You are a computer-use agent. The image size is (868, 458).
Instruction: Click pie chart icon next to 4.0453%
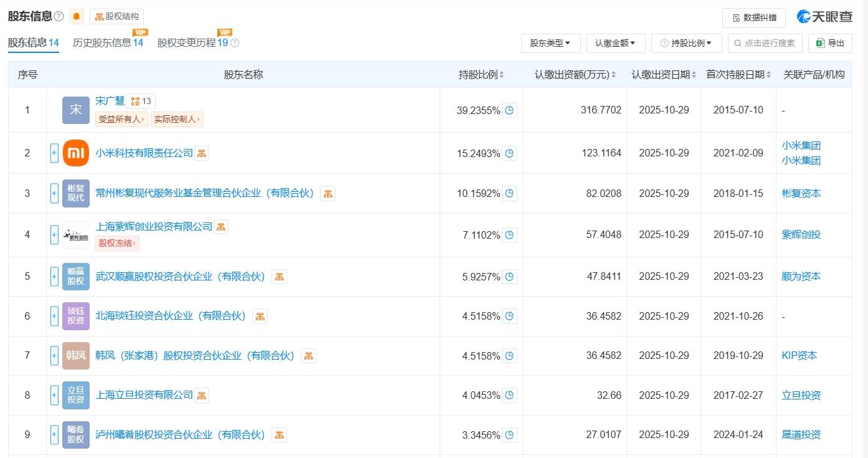tap(510, 396)
